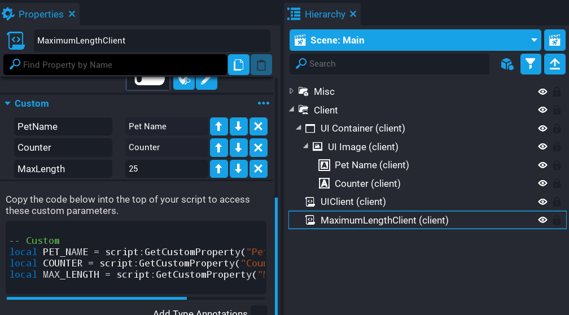The height and width of the screenshot is (315, 569).
Task: Delete the MaxLength custom property
Action: (x=258, y=169)
